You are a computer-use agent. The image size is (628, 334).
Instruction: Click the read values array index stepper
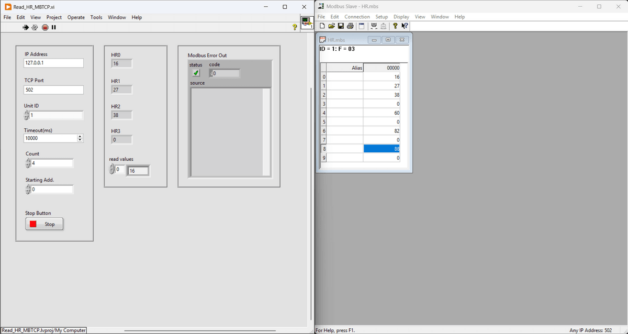click(x=111, y=169)
